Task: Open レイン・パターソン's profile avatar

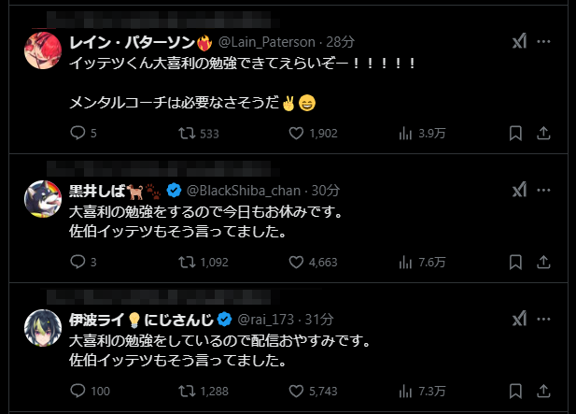Action: 43,50
